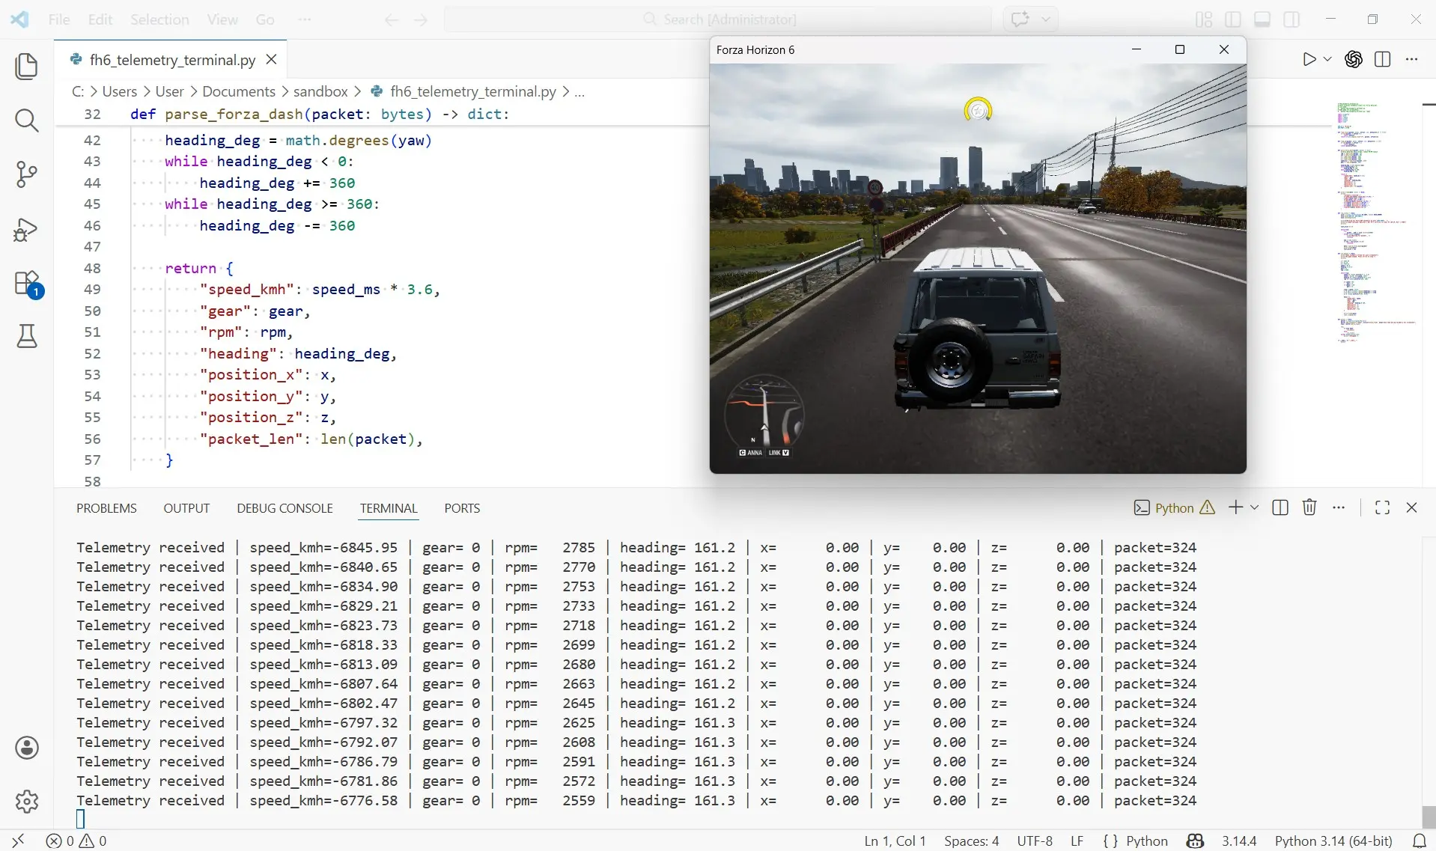Image resolution: width=1436 pixels, height=851 pixels.
Task: Show more menu bar items ellipsis
Action: click(x=305, y=19)
